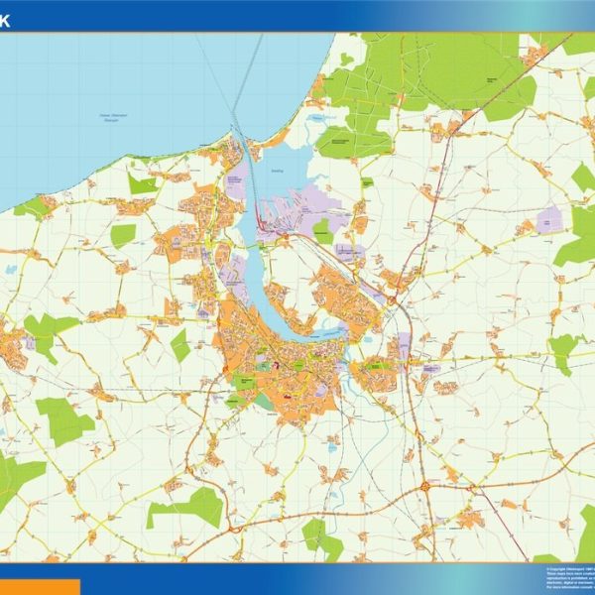The height and width of the screenshot is (595, 595).
Task: Click the small blue pond near the left edge
Action: (11, 270)
